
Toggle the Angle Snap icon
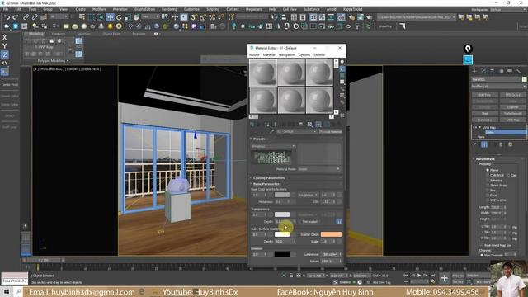click(x=203, y=17)
